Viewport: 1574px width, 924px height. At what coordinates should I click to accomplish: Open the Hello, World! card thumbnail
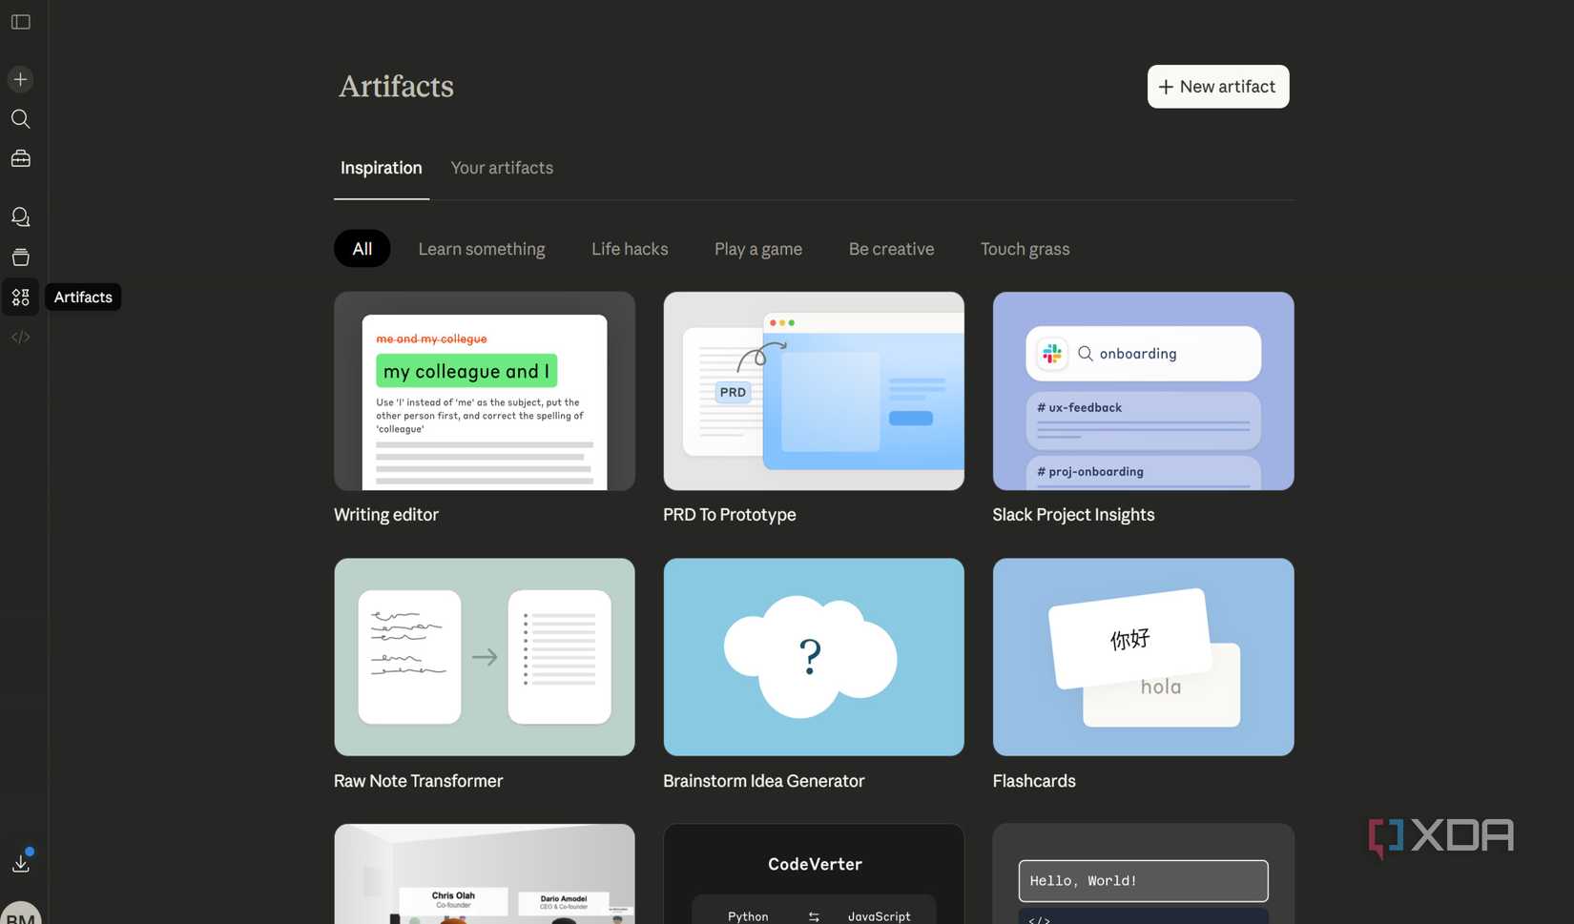tap(1144, 874)
